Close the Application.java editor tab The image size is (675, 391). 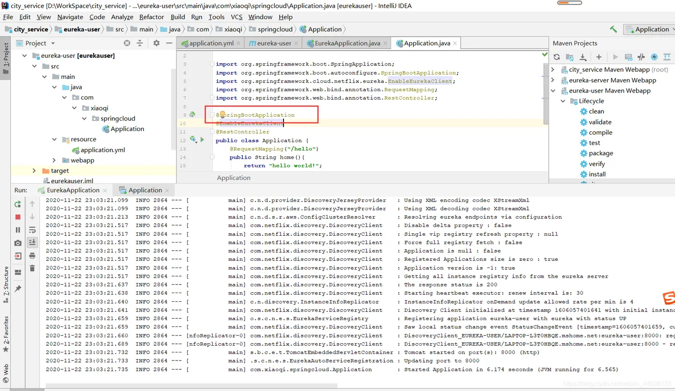point(455,43)
